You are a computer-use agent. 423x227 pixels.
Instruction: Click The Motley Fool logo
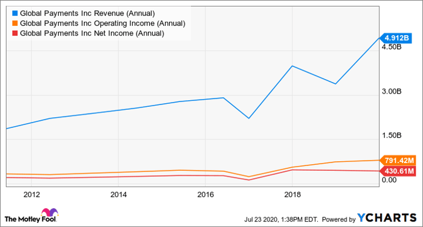[x=31, y=216]
